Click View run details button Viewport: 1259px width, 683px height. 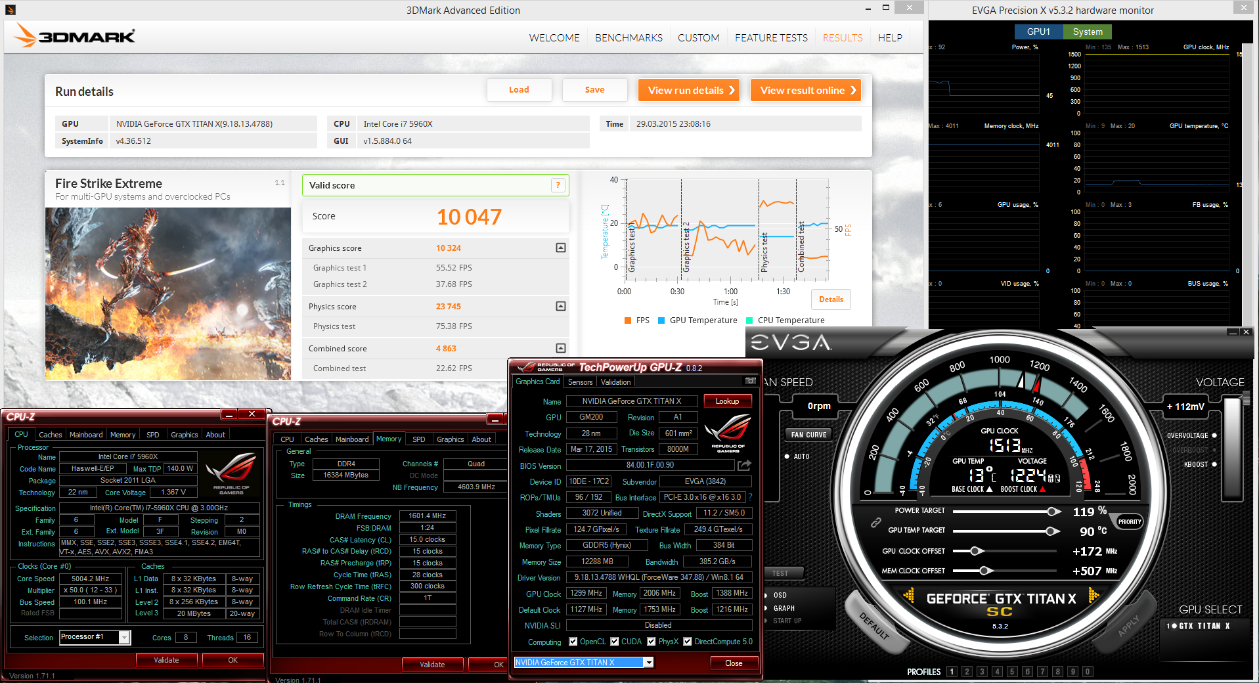[x=689, y=91]
